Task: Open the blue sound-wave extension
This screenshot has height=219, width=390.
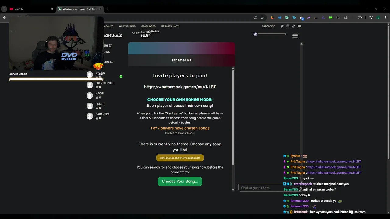Action: (x=279, y=18)
